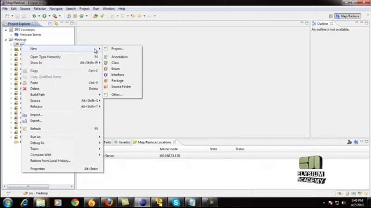Switch to the Javadoc tab
This screenshot has height=208, width=371.
tap(122, 142)
